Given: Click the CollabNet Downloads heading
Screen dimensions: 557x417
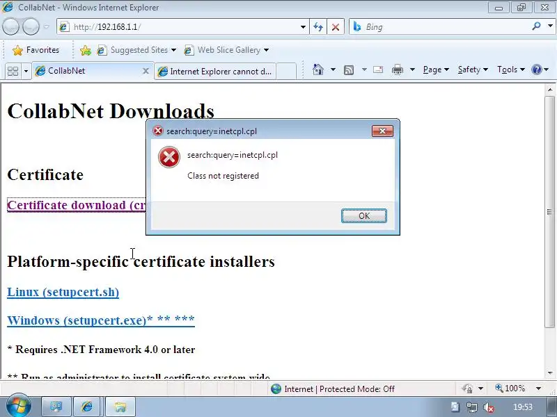Looking at the screenshot, I should point(111,111).
